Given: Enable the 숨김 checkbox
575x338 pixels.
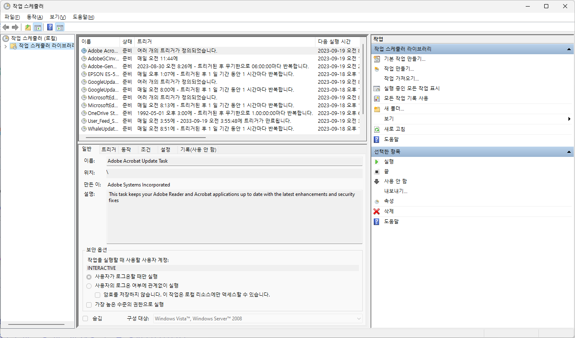Looking at the screenshot, I should (85, 318).
